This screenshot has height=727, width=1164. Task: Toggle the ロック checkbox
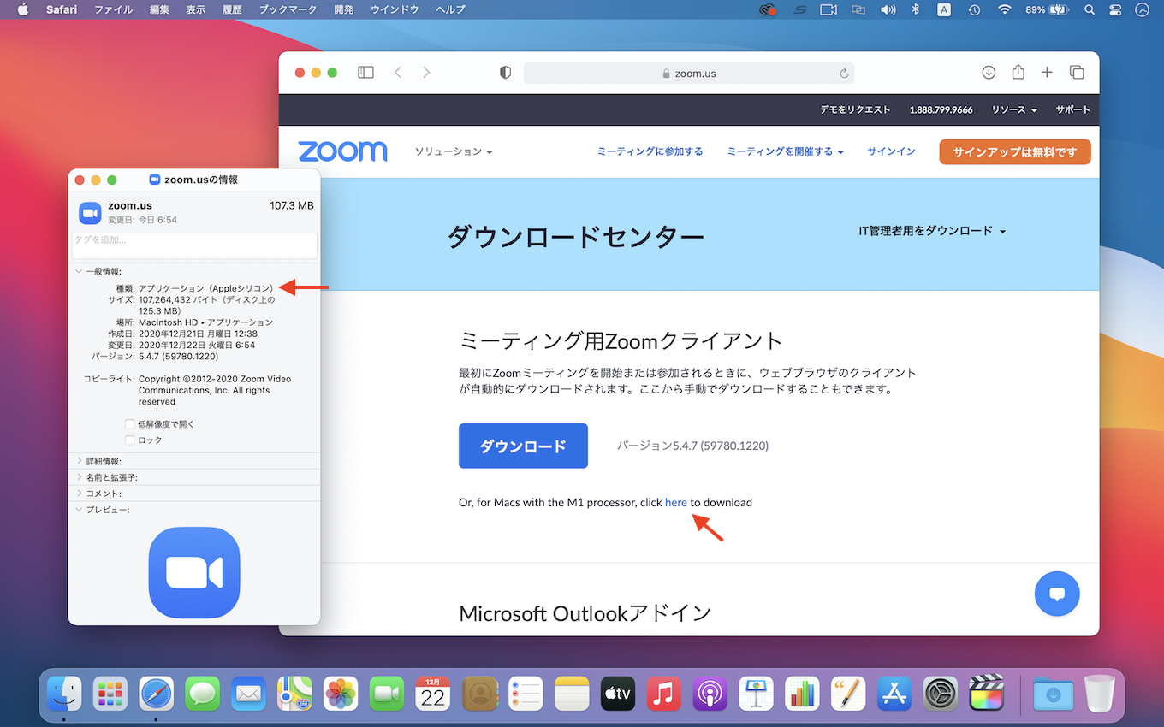point(130,440)
